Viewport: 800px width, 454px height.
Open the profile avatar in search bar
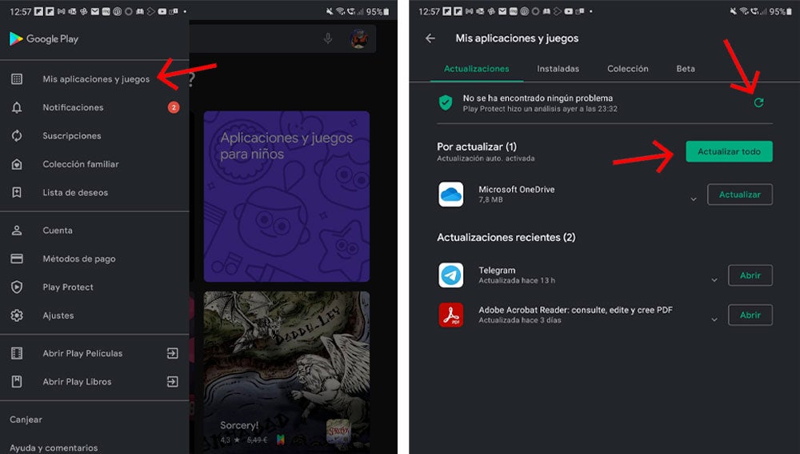(x=359, y=38)
